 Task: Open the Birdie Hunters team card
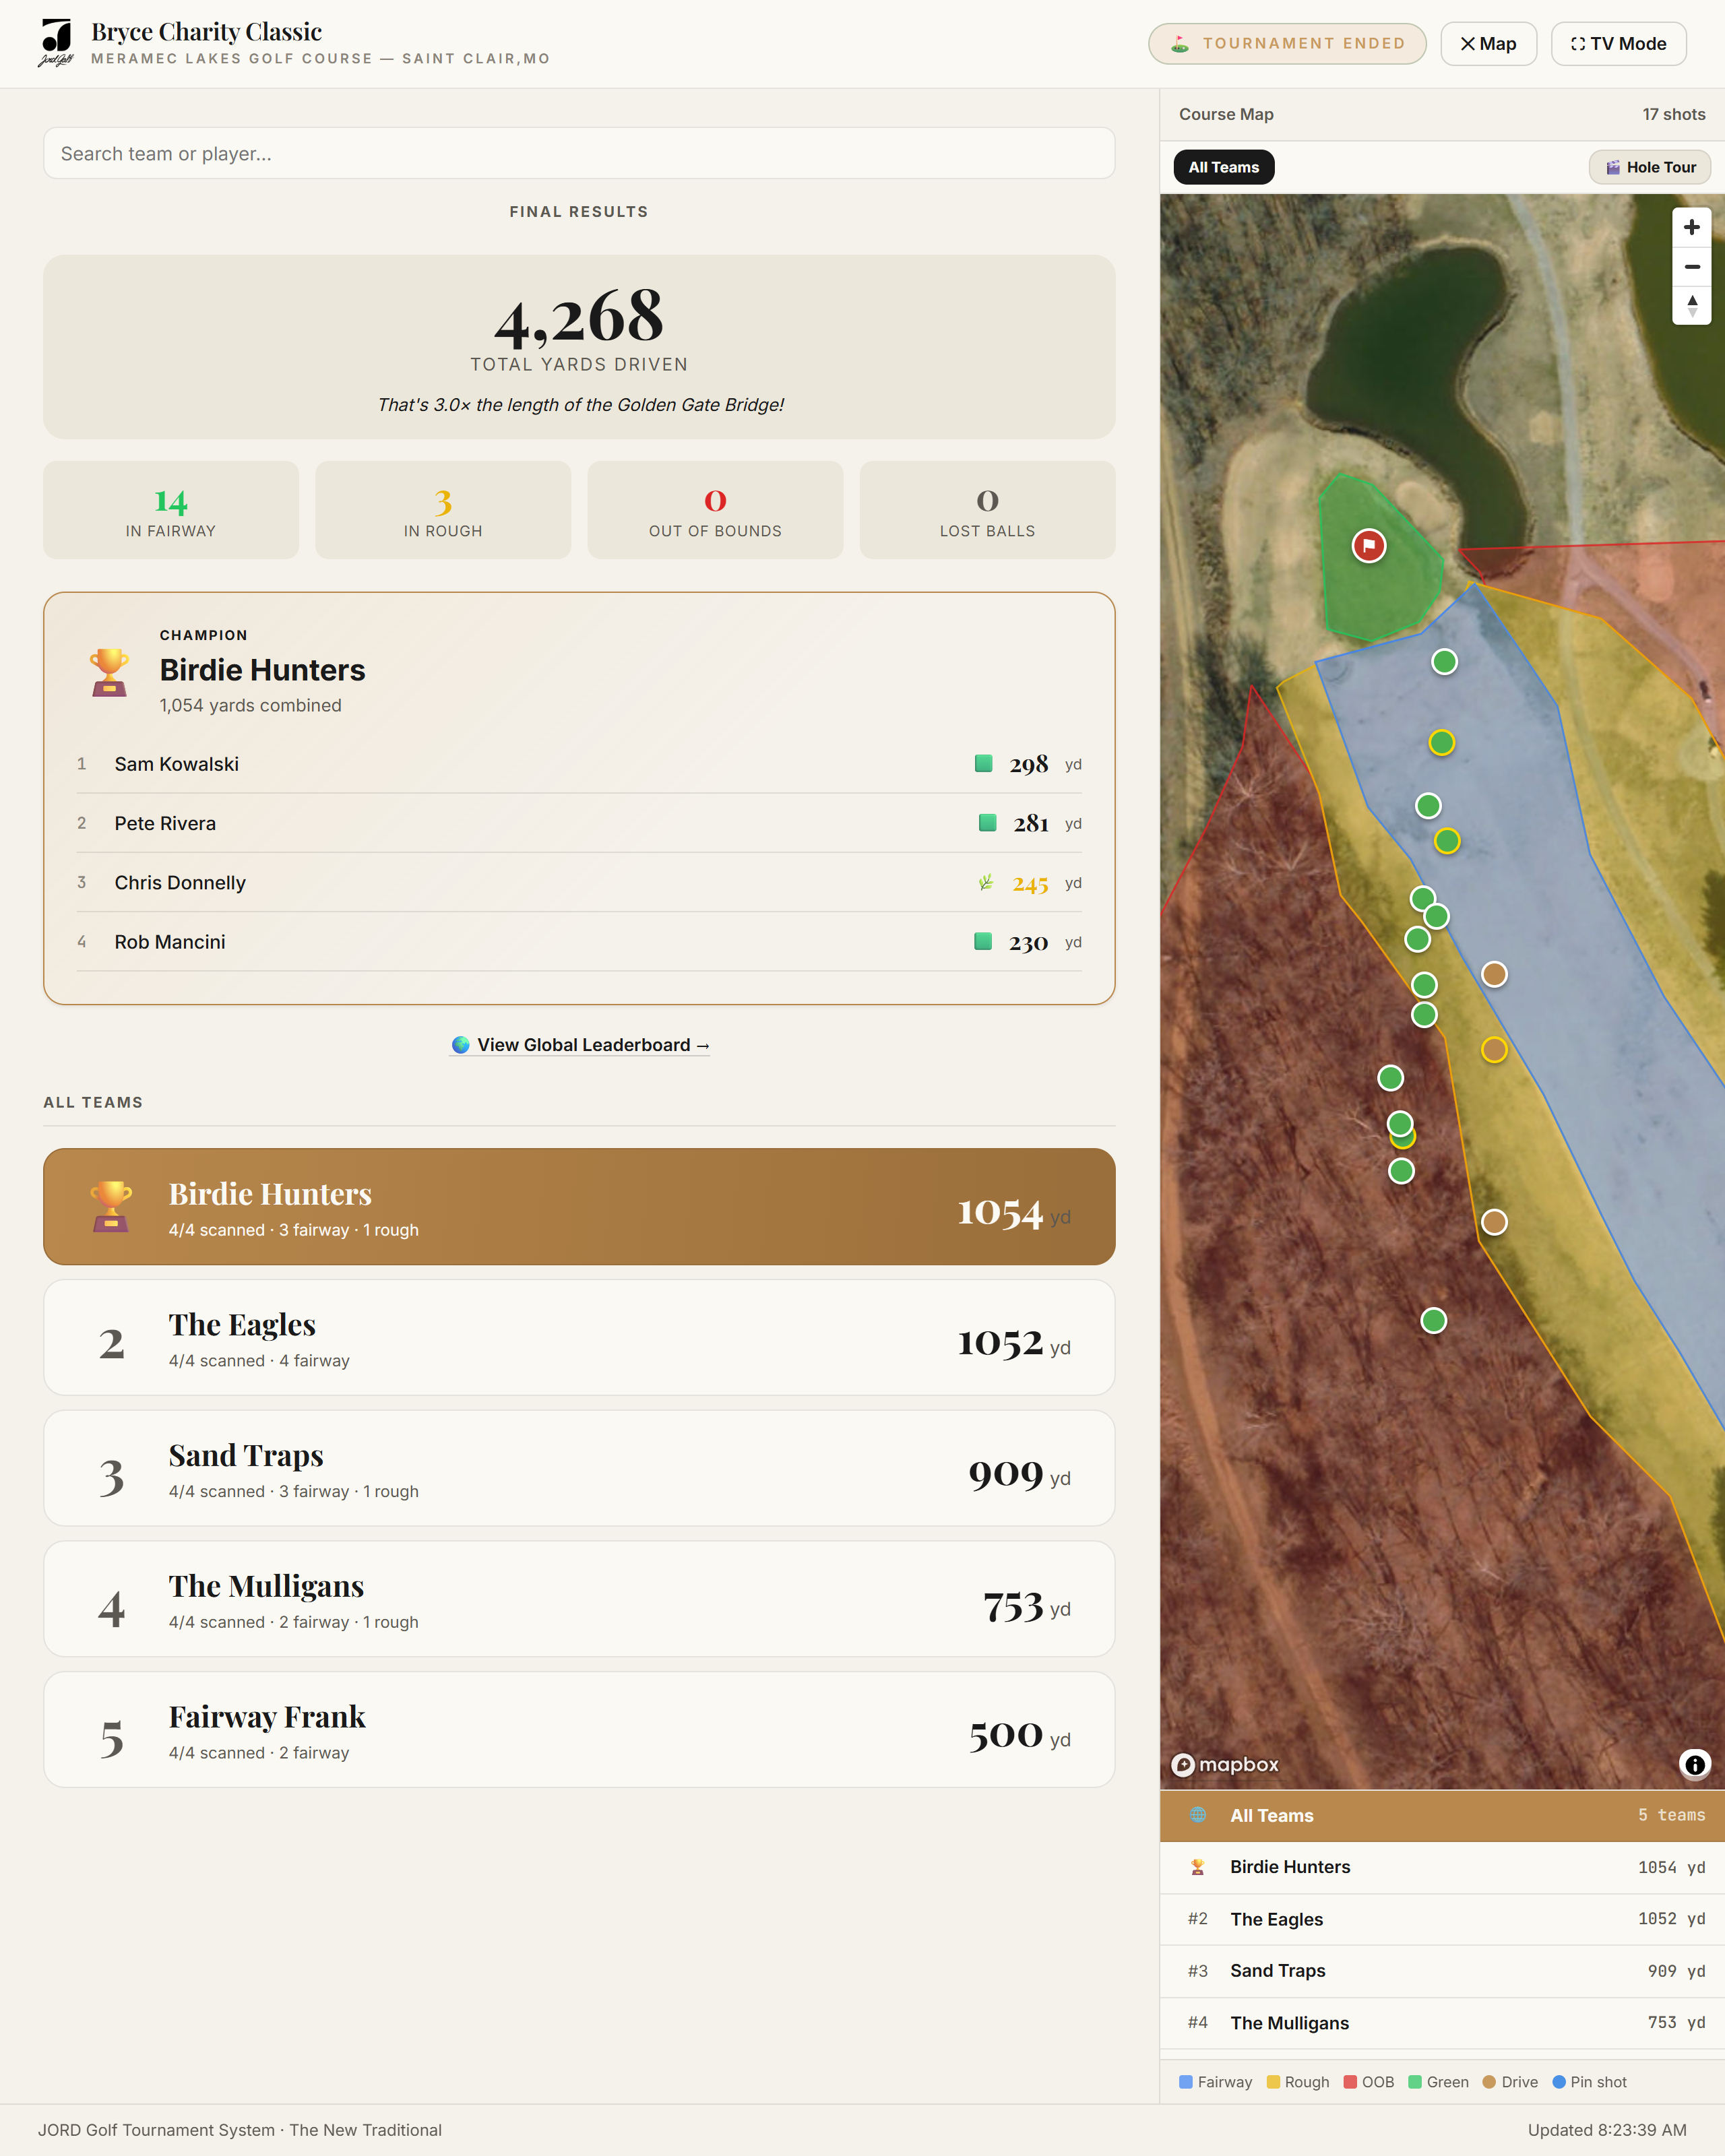tap(579, 1206)
